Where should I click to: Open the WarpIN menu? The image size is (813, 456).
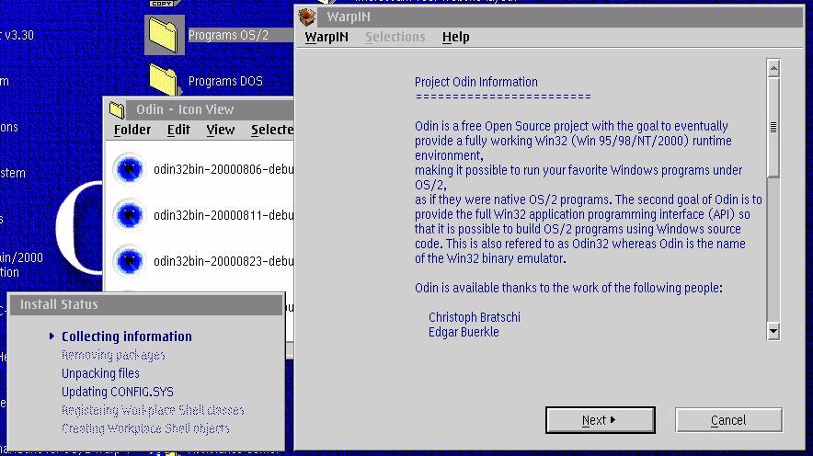[x=326, y=37]
